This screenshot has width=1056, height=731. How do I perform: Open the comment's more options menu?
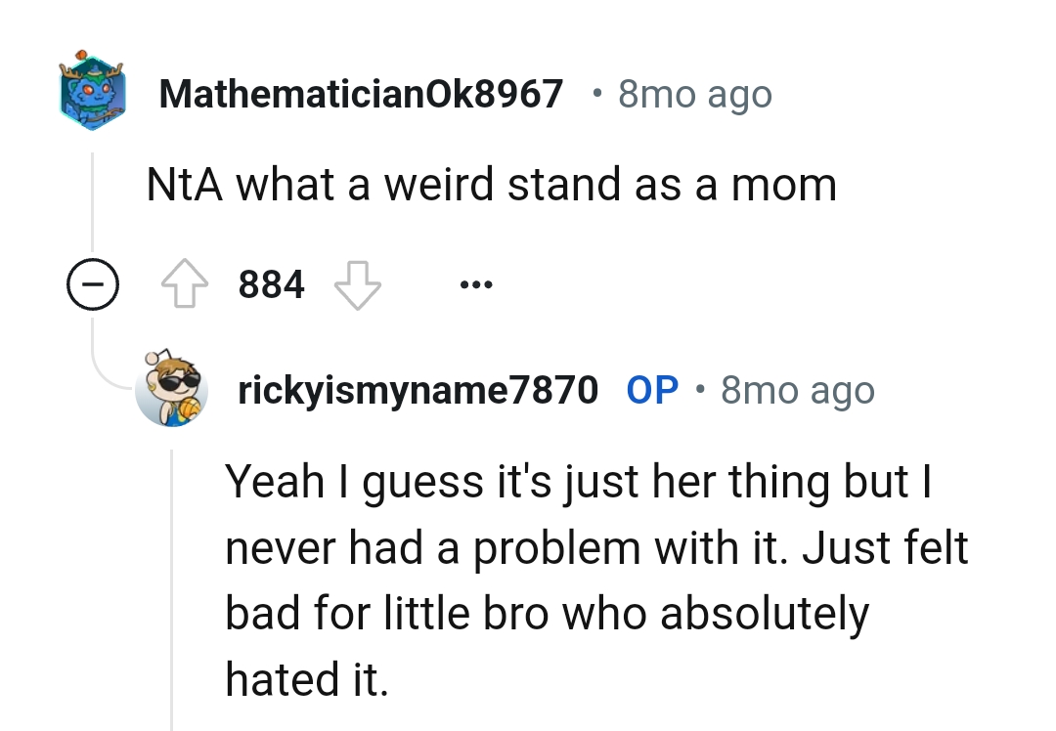pos(478,284)
